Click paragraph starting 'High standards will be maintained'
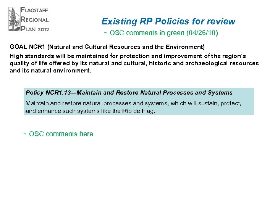The width and height of the screenshot is (275, 206). coord(134,63)
